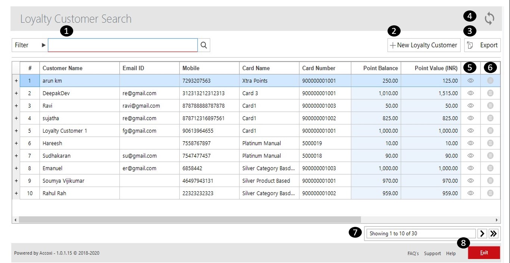Expand the row for Sudhakaran
This screenshot has width=510, height=263.
tap(16, 156)
